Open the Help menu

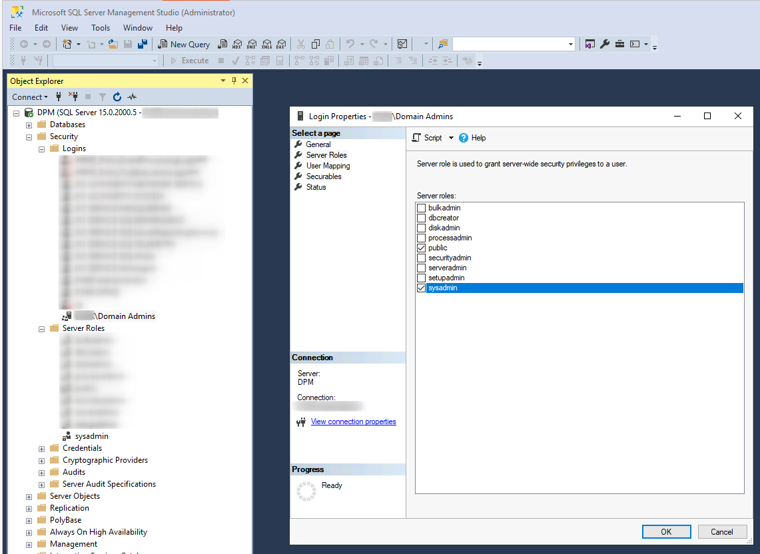click(x=174, y=27)
